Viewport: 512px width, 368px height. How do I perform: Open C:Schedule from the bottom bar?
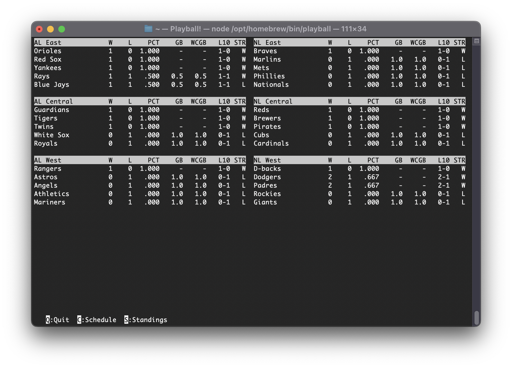point(97,320)
